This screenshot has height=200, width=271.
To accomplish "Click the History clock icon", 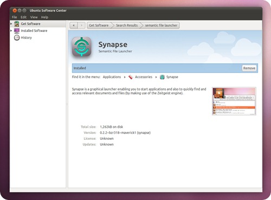I will (x=17, y=37).
